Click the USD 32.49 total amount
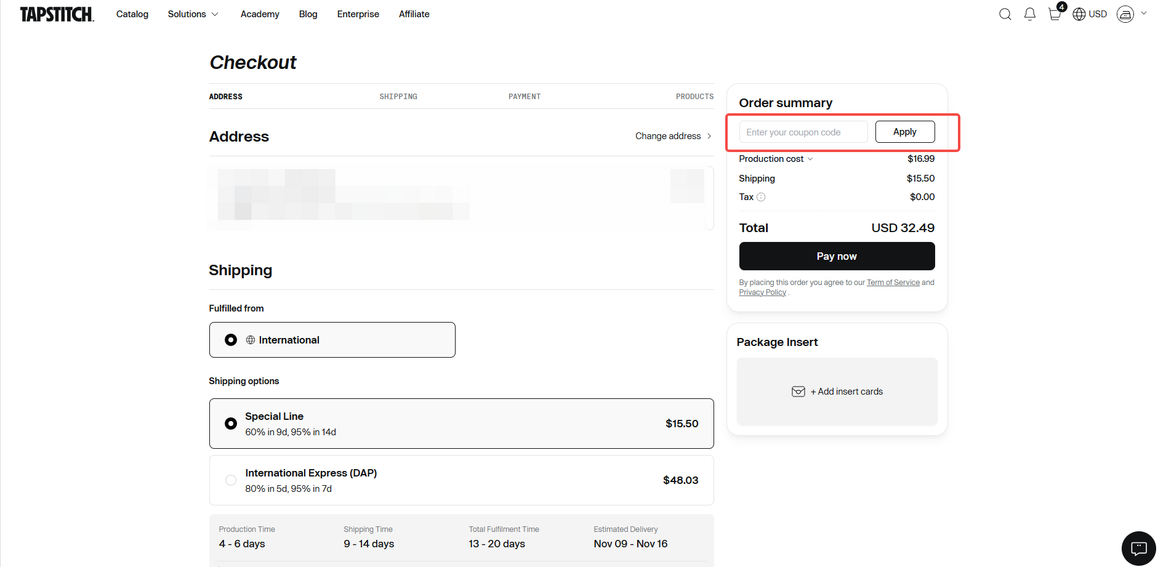 (903, 228)
